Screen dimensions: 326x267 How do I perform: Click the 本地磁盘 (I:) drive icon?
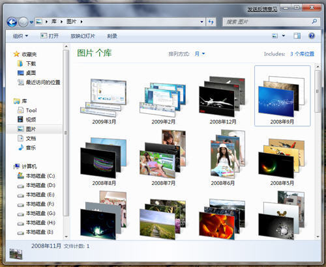pyautogui.click(x=21, y=233)
